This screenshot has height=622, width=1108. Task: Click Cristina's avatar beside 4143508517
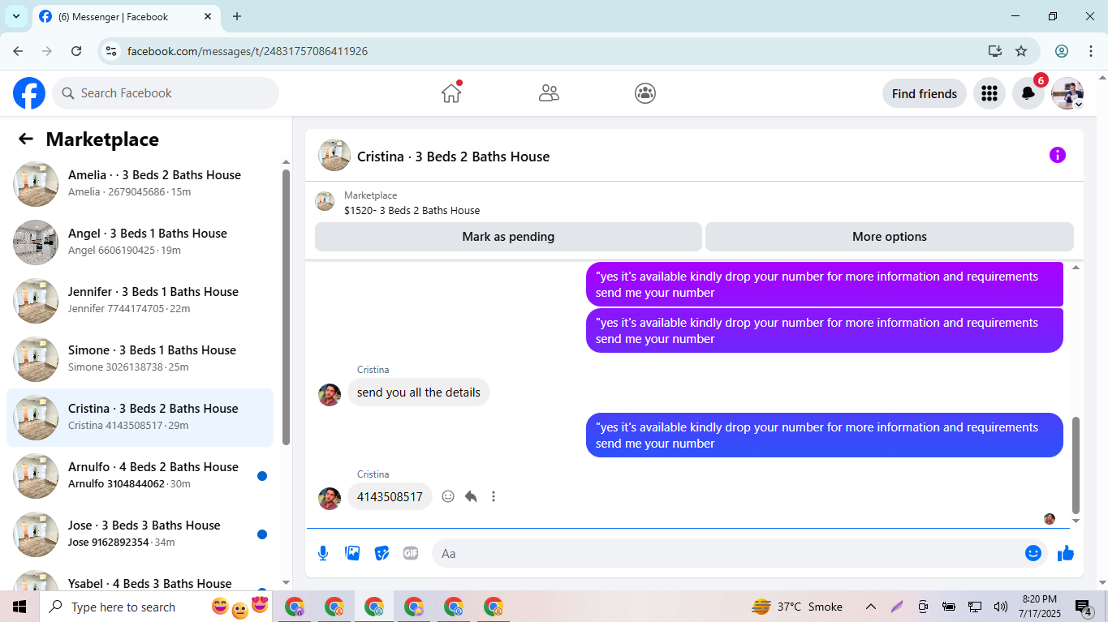330,498
